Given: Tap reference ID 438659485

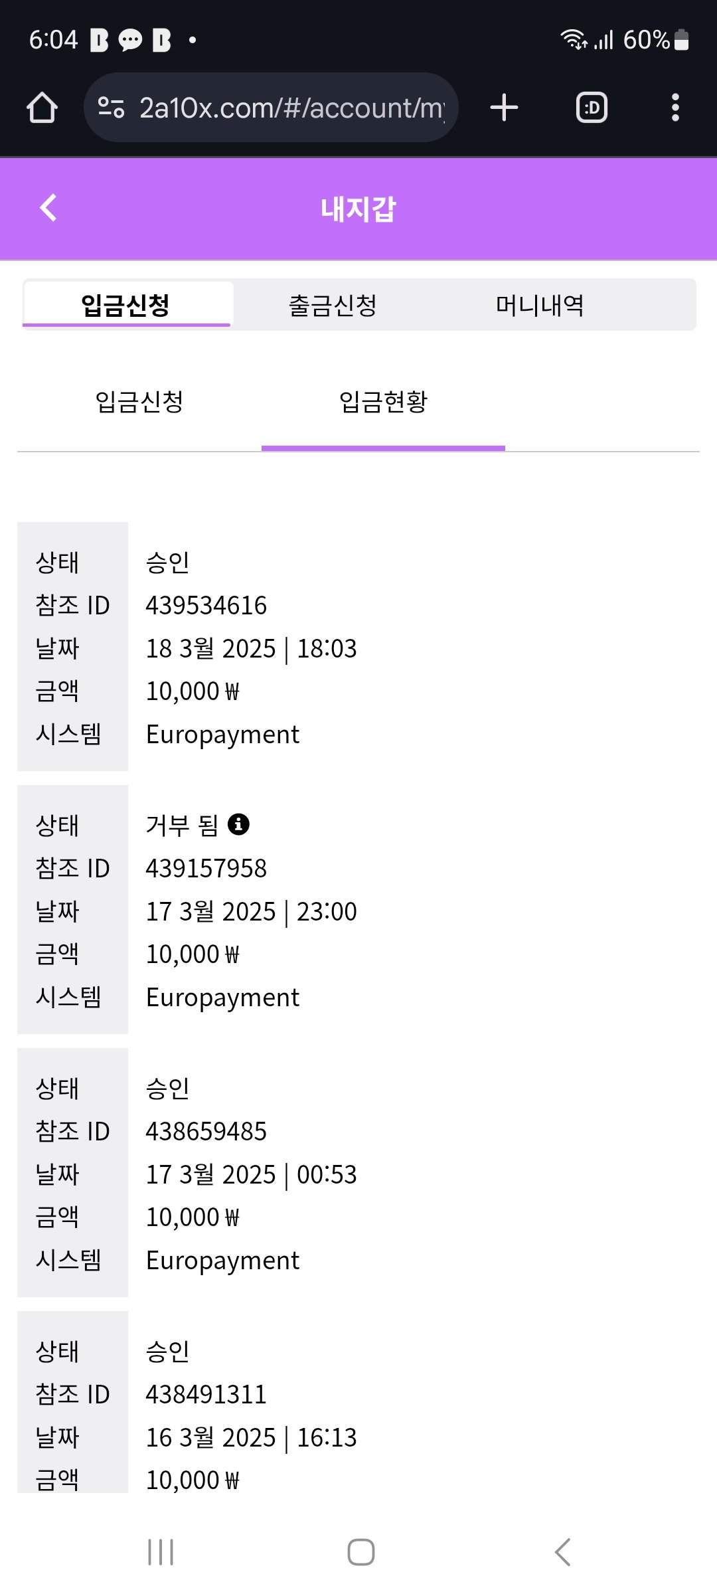Looking at the screenshot, I should click(206, 1132).
